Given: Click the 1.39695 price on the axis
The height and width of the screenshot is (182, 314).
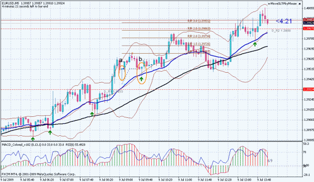Looking at the screenshot, I should click(x=308, y=49).
